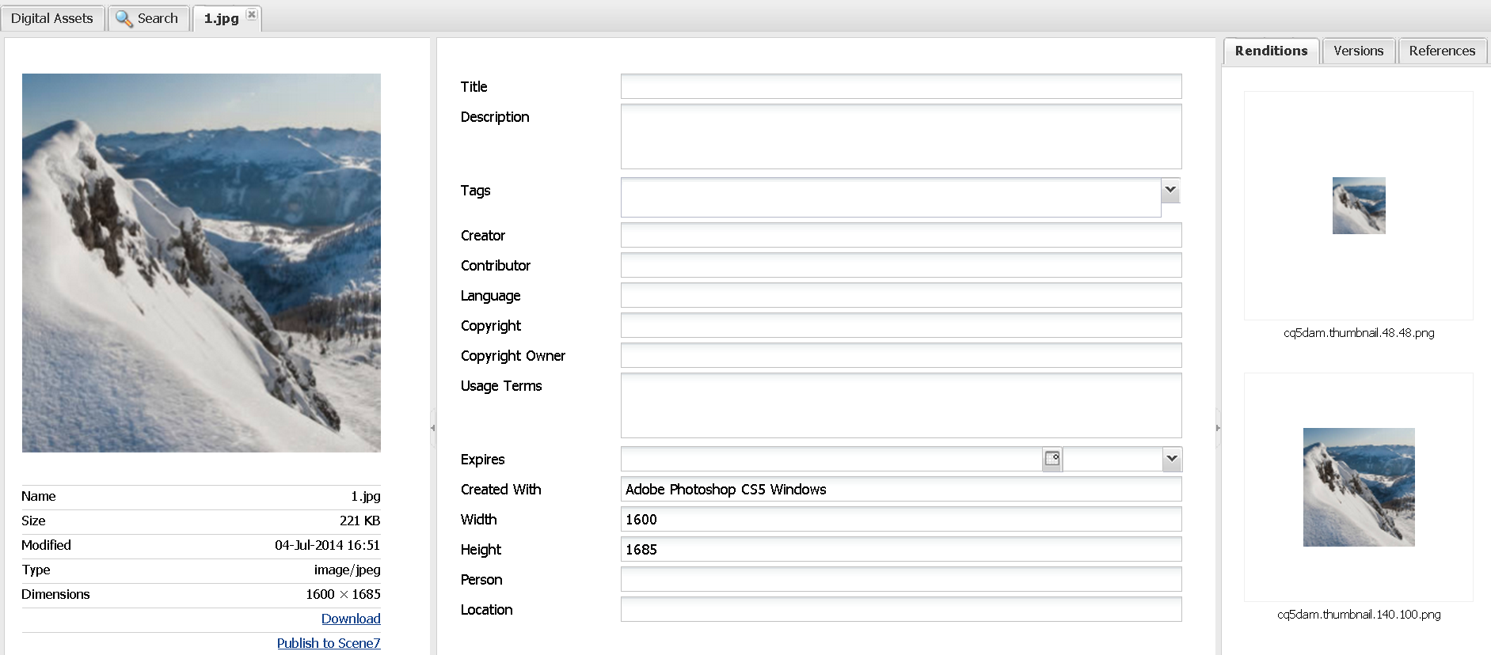Viewport: 1491px width, 655px height.
Task: Close the 1.jpg tab
Action: coord(252,14)
